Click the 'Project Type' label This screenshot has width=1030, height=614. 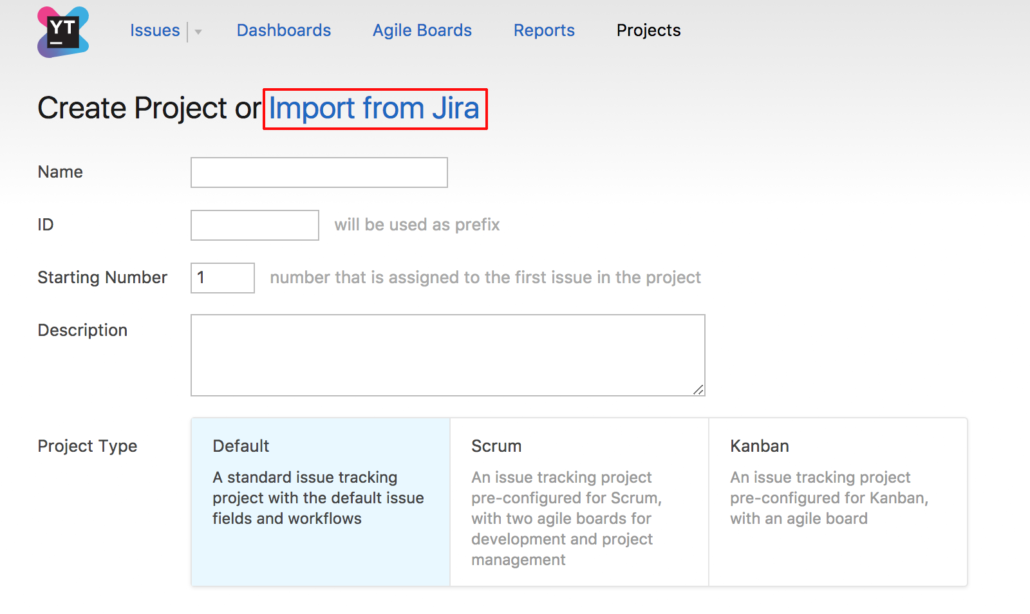(88, 446)
